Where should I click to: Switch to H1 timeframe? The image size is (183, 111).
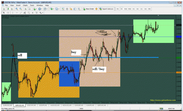click(x=134, y=9)
